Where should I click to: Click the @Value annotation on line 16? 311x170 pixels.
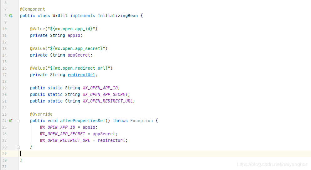pos(38,68)
